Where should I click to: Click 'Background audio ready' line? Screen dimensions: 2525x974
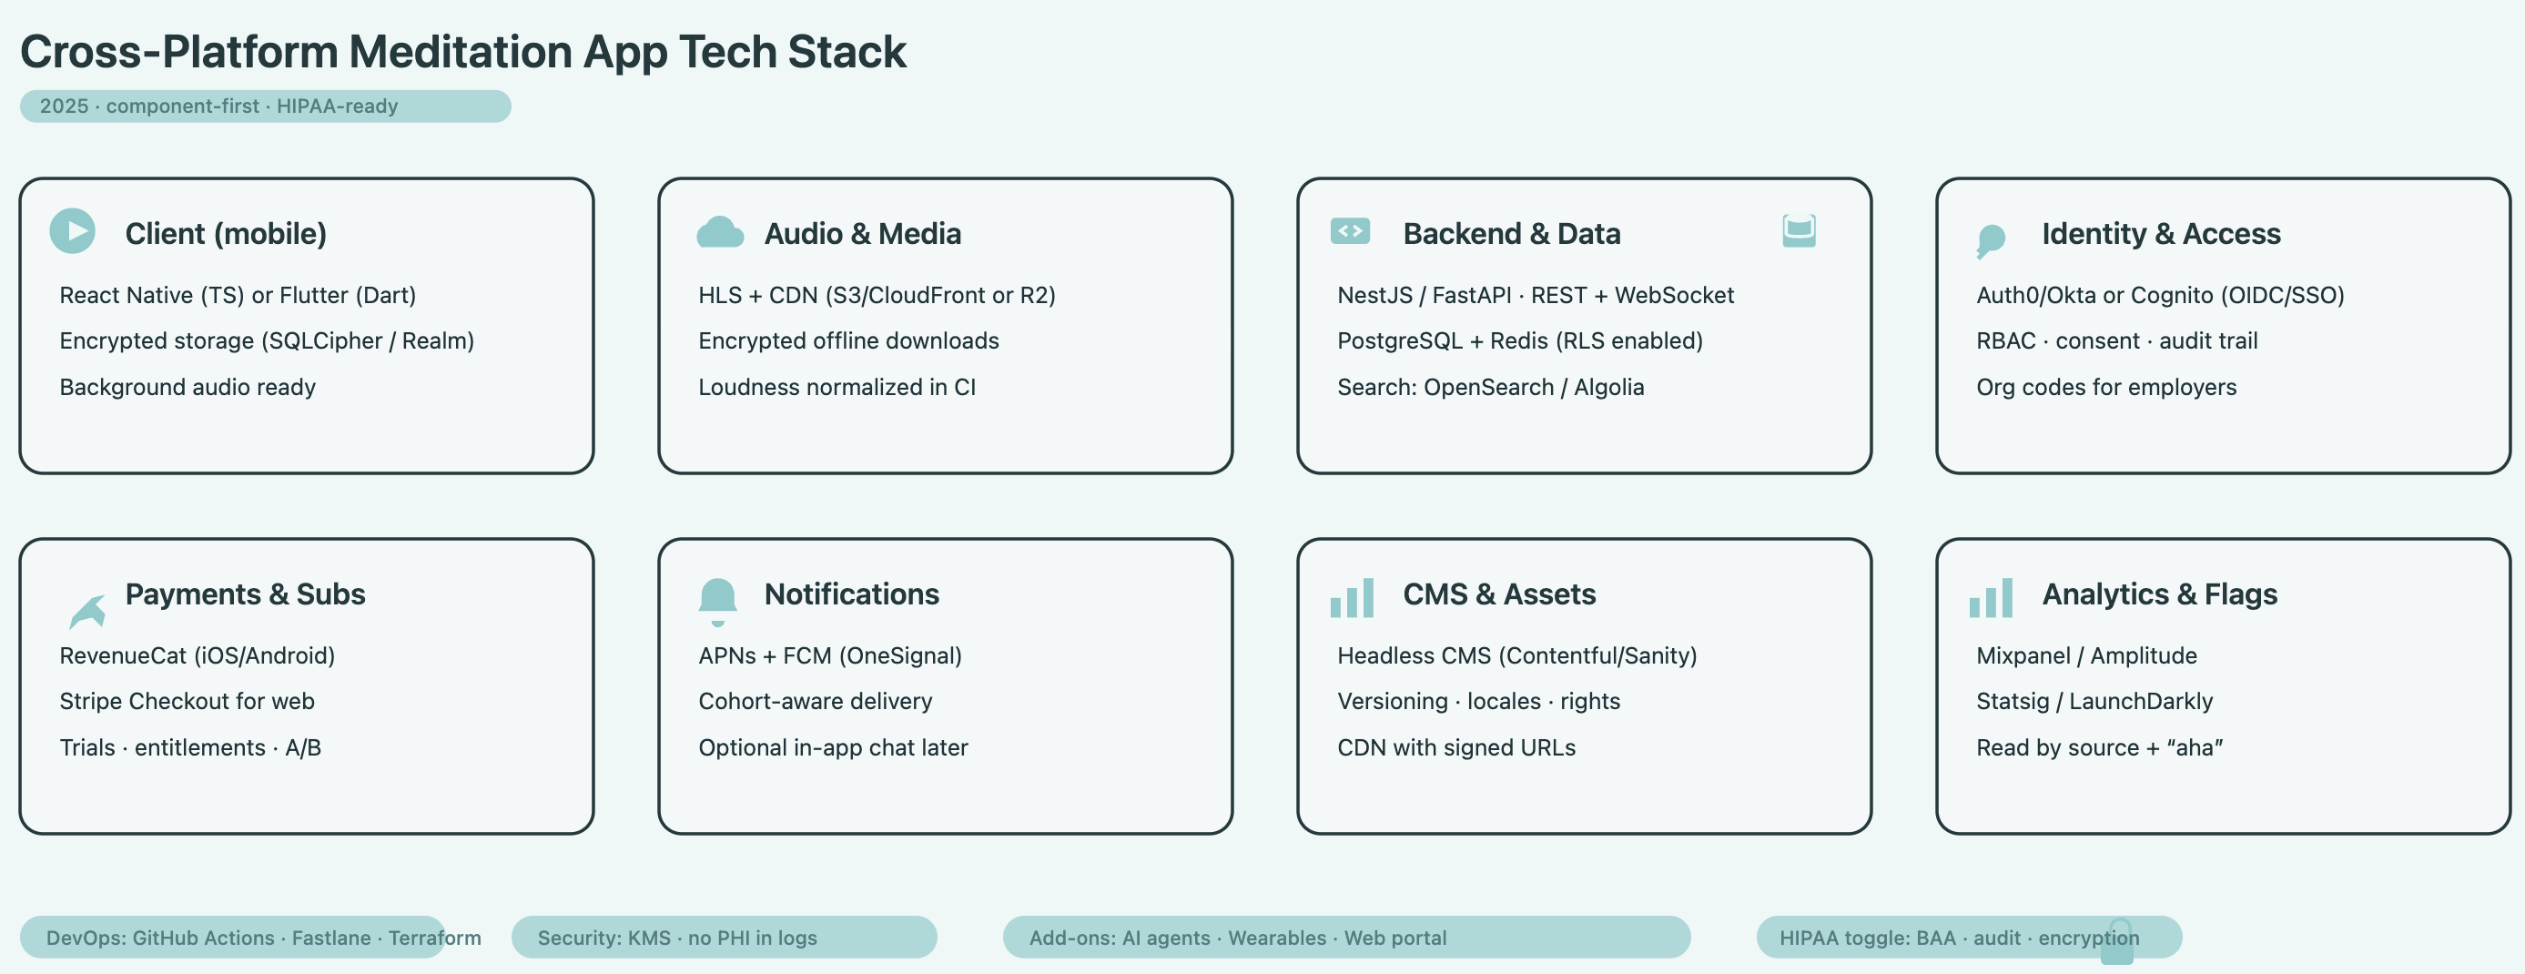click(188, 387)
